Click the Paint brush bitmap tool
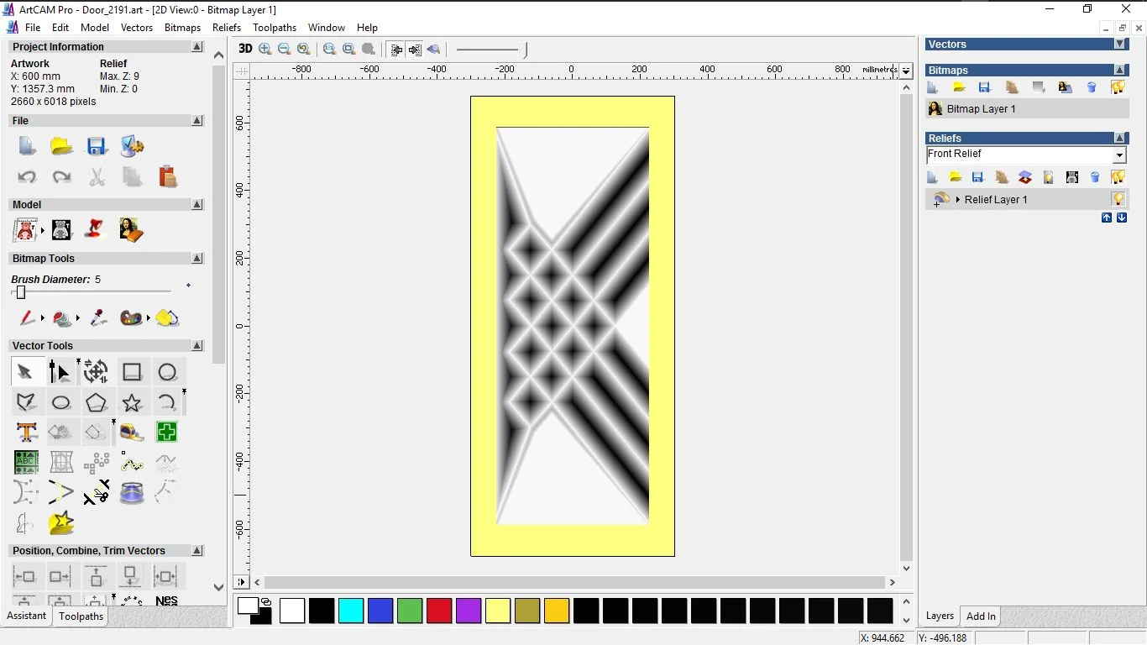 pyautogui.click(x=28, y=318)
